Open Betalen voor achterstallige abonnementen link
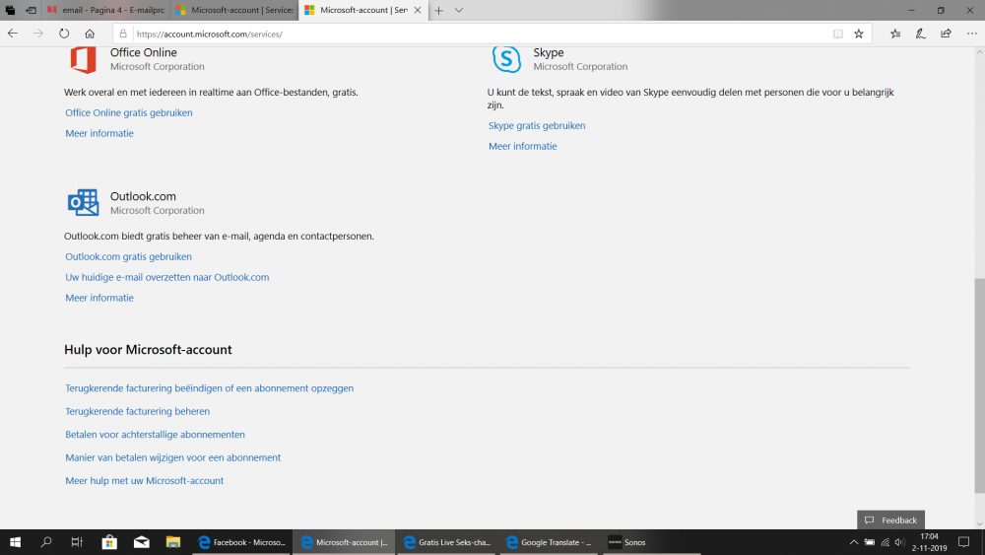Viewport: 985px width, 555px height. pyautogui.click(x=156, y=435)
